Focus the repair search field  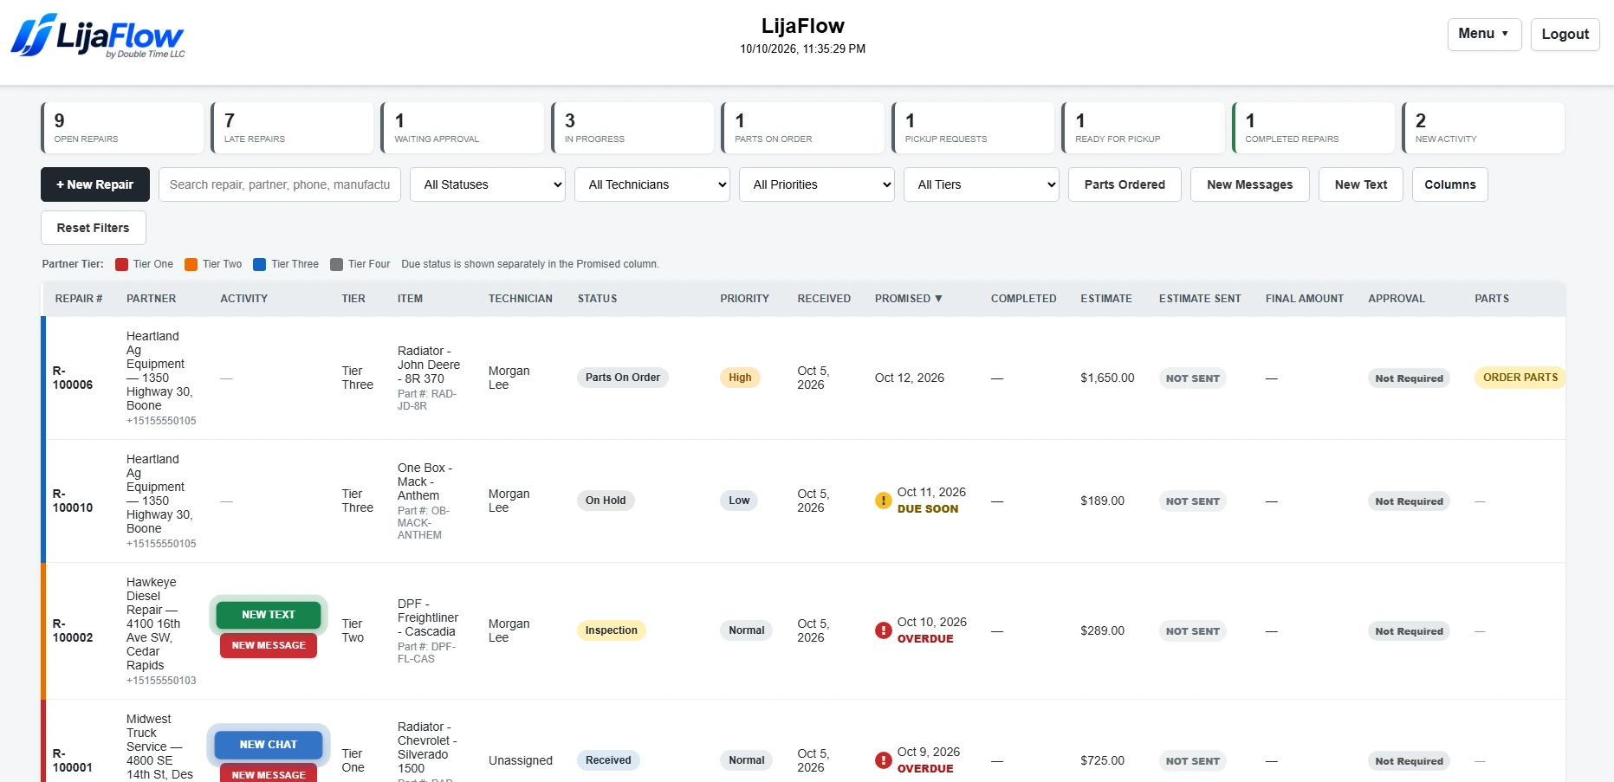(280, 184)
